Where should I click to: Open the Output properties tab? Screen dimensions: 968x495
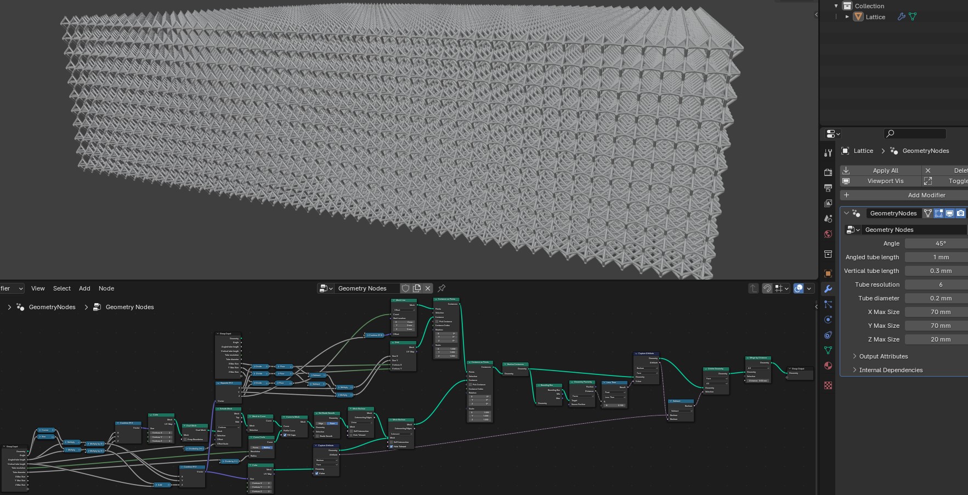click(x=828, y=187)
